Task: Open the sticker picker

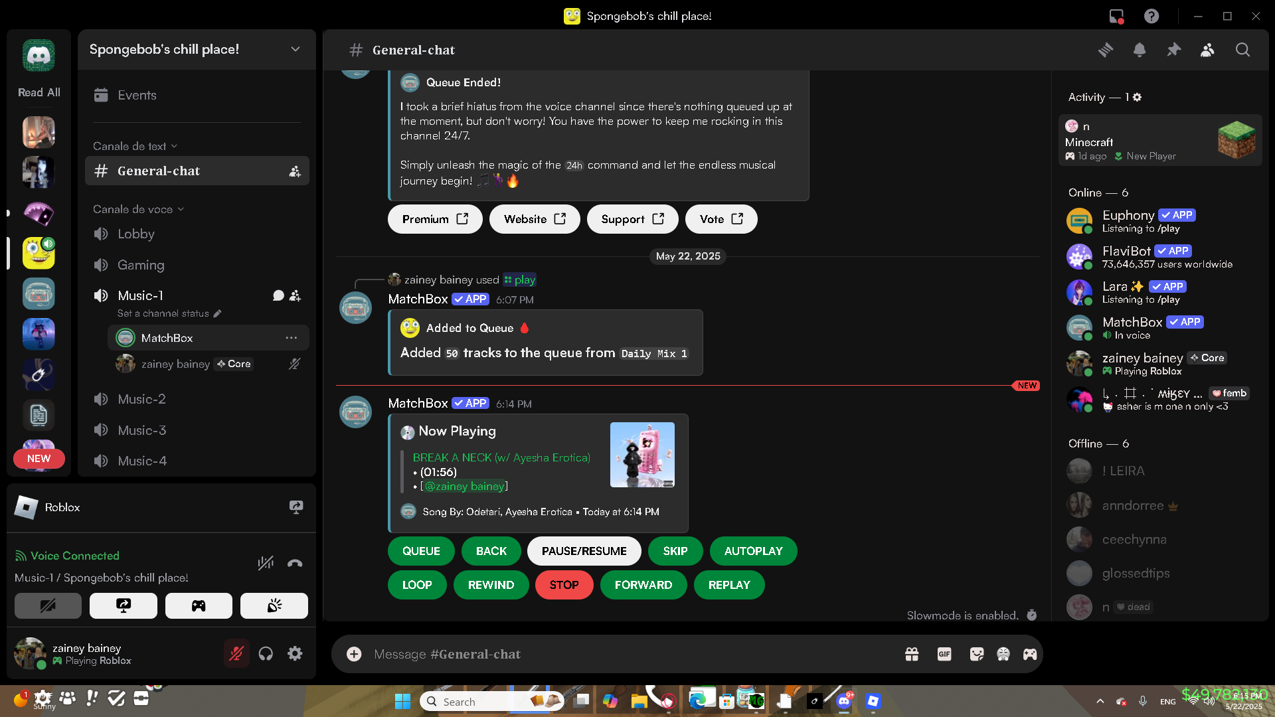Action: coord(977,654)
